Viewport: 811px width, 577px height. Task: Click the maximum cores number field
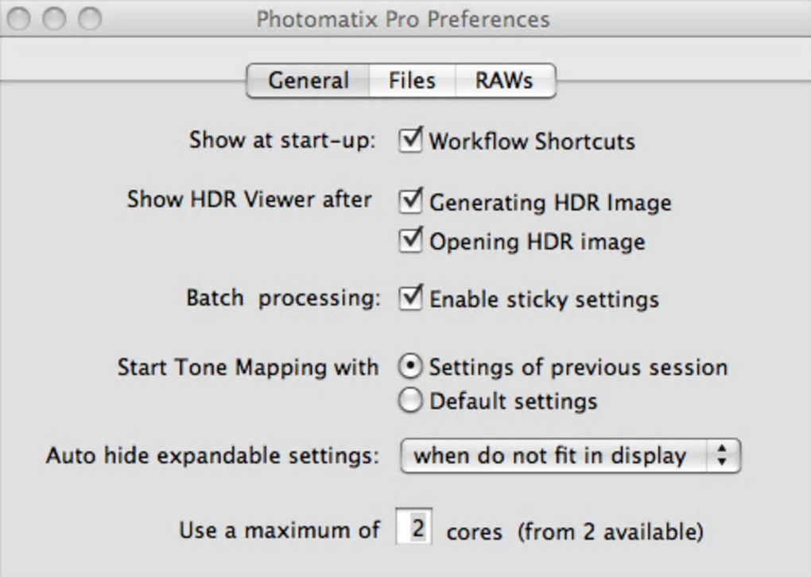click(x=413, y=529)
